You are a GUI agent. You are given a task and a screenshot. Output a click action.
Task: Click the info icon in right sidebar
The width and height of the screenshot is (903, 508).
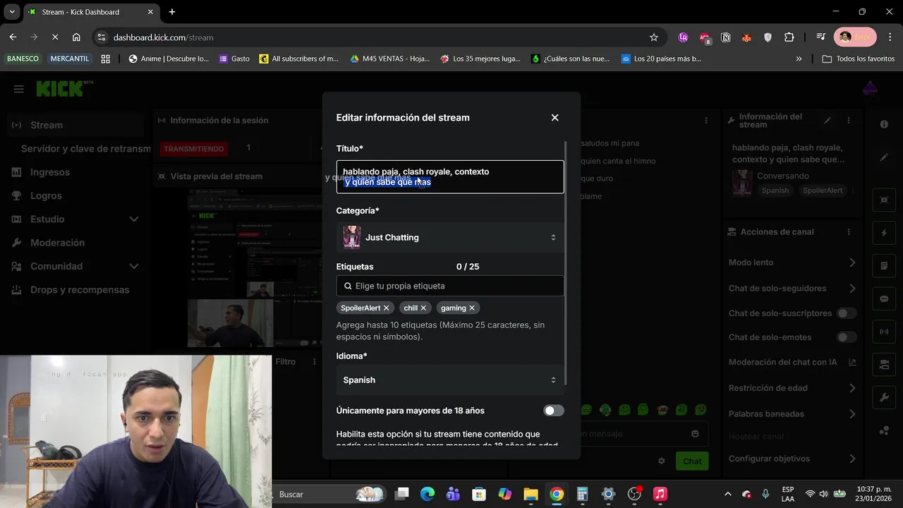[884, 124]
